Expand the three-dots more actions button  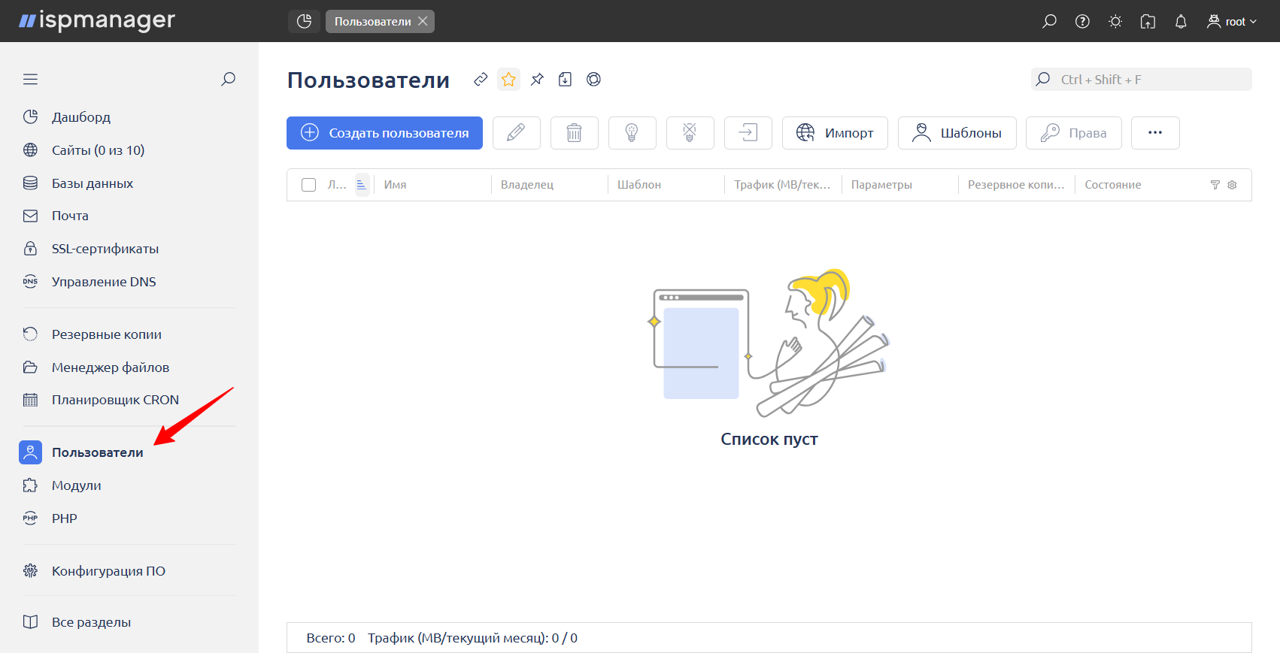(1155, 133)
